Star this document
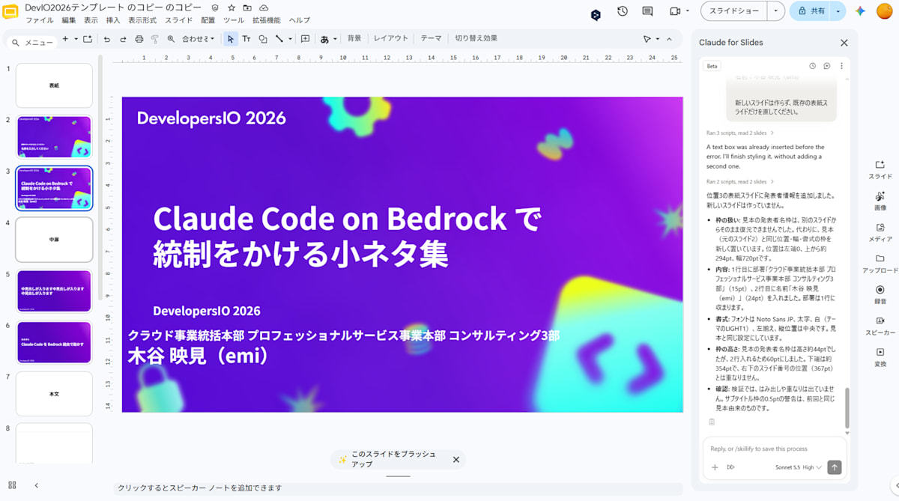This screenshot has height=501, width=899. point(231,7)
